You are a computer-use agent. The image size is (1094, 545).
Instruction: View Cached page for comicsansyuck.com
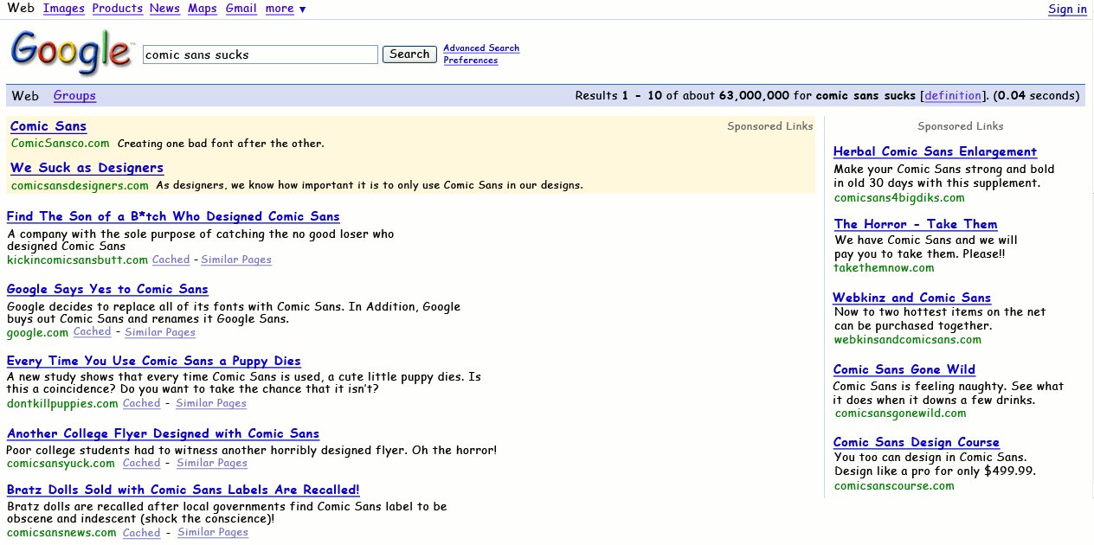coord(141,463)
